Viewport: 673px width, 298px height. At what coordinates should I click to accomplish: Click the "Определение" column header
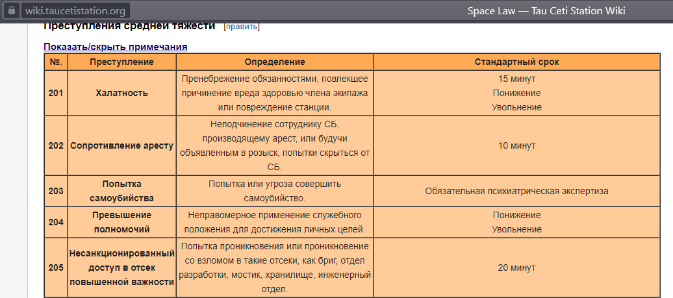[x=274, y=62]
